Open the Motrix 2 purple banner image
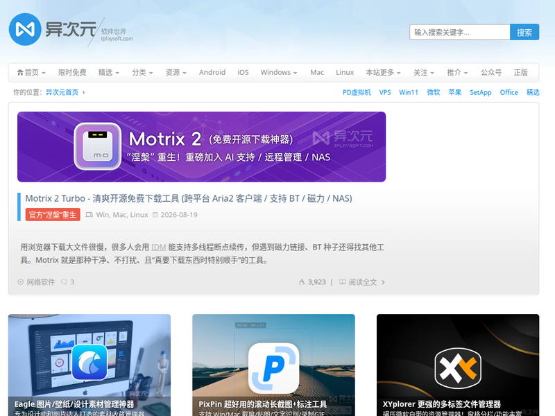This screenshot has width=555, height=416. pyautogui.click(x=201, y=147)
